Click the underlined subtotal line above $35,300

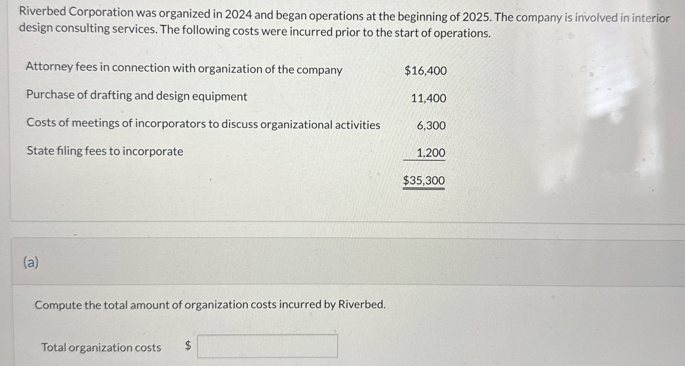[424, 161]
